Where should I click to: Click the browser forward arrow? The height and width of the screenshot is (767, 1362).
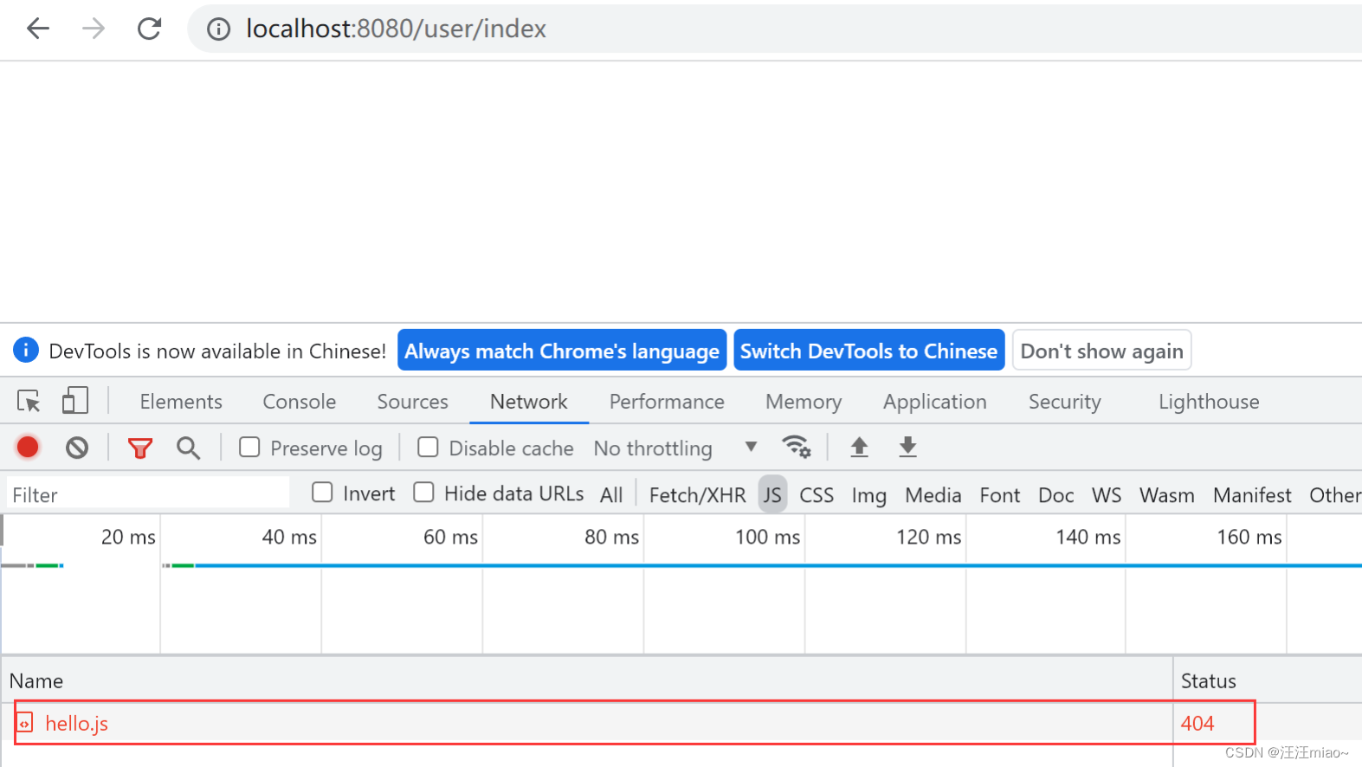[94, 29]
